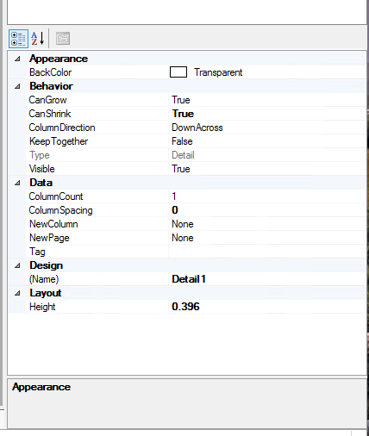Click the ColumnSpacing value 0
369x436 pixels.
click(x=175, y=210)
